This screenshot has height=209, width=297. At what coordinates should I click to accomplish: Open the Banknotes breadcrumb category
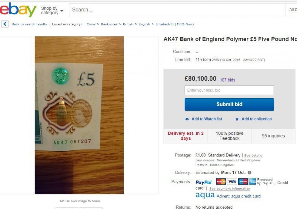click(110, 24)
